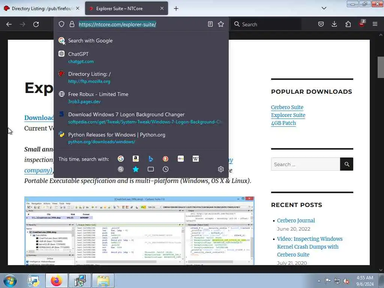The image size is (384, 288).
Task: Click Firefox icon in the taskbar
Action: click(57, 280)
